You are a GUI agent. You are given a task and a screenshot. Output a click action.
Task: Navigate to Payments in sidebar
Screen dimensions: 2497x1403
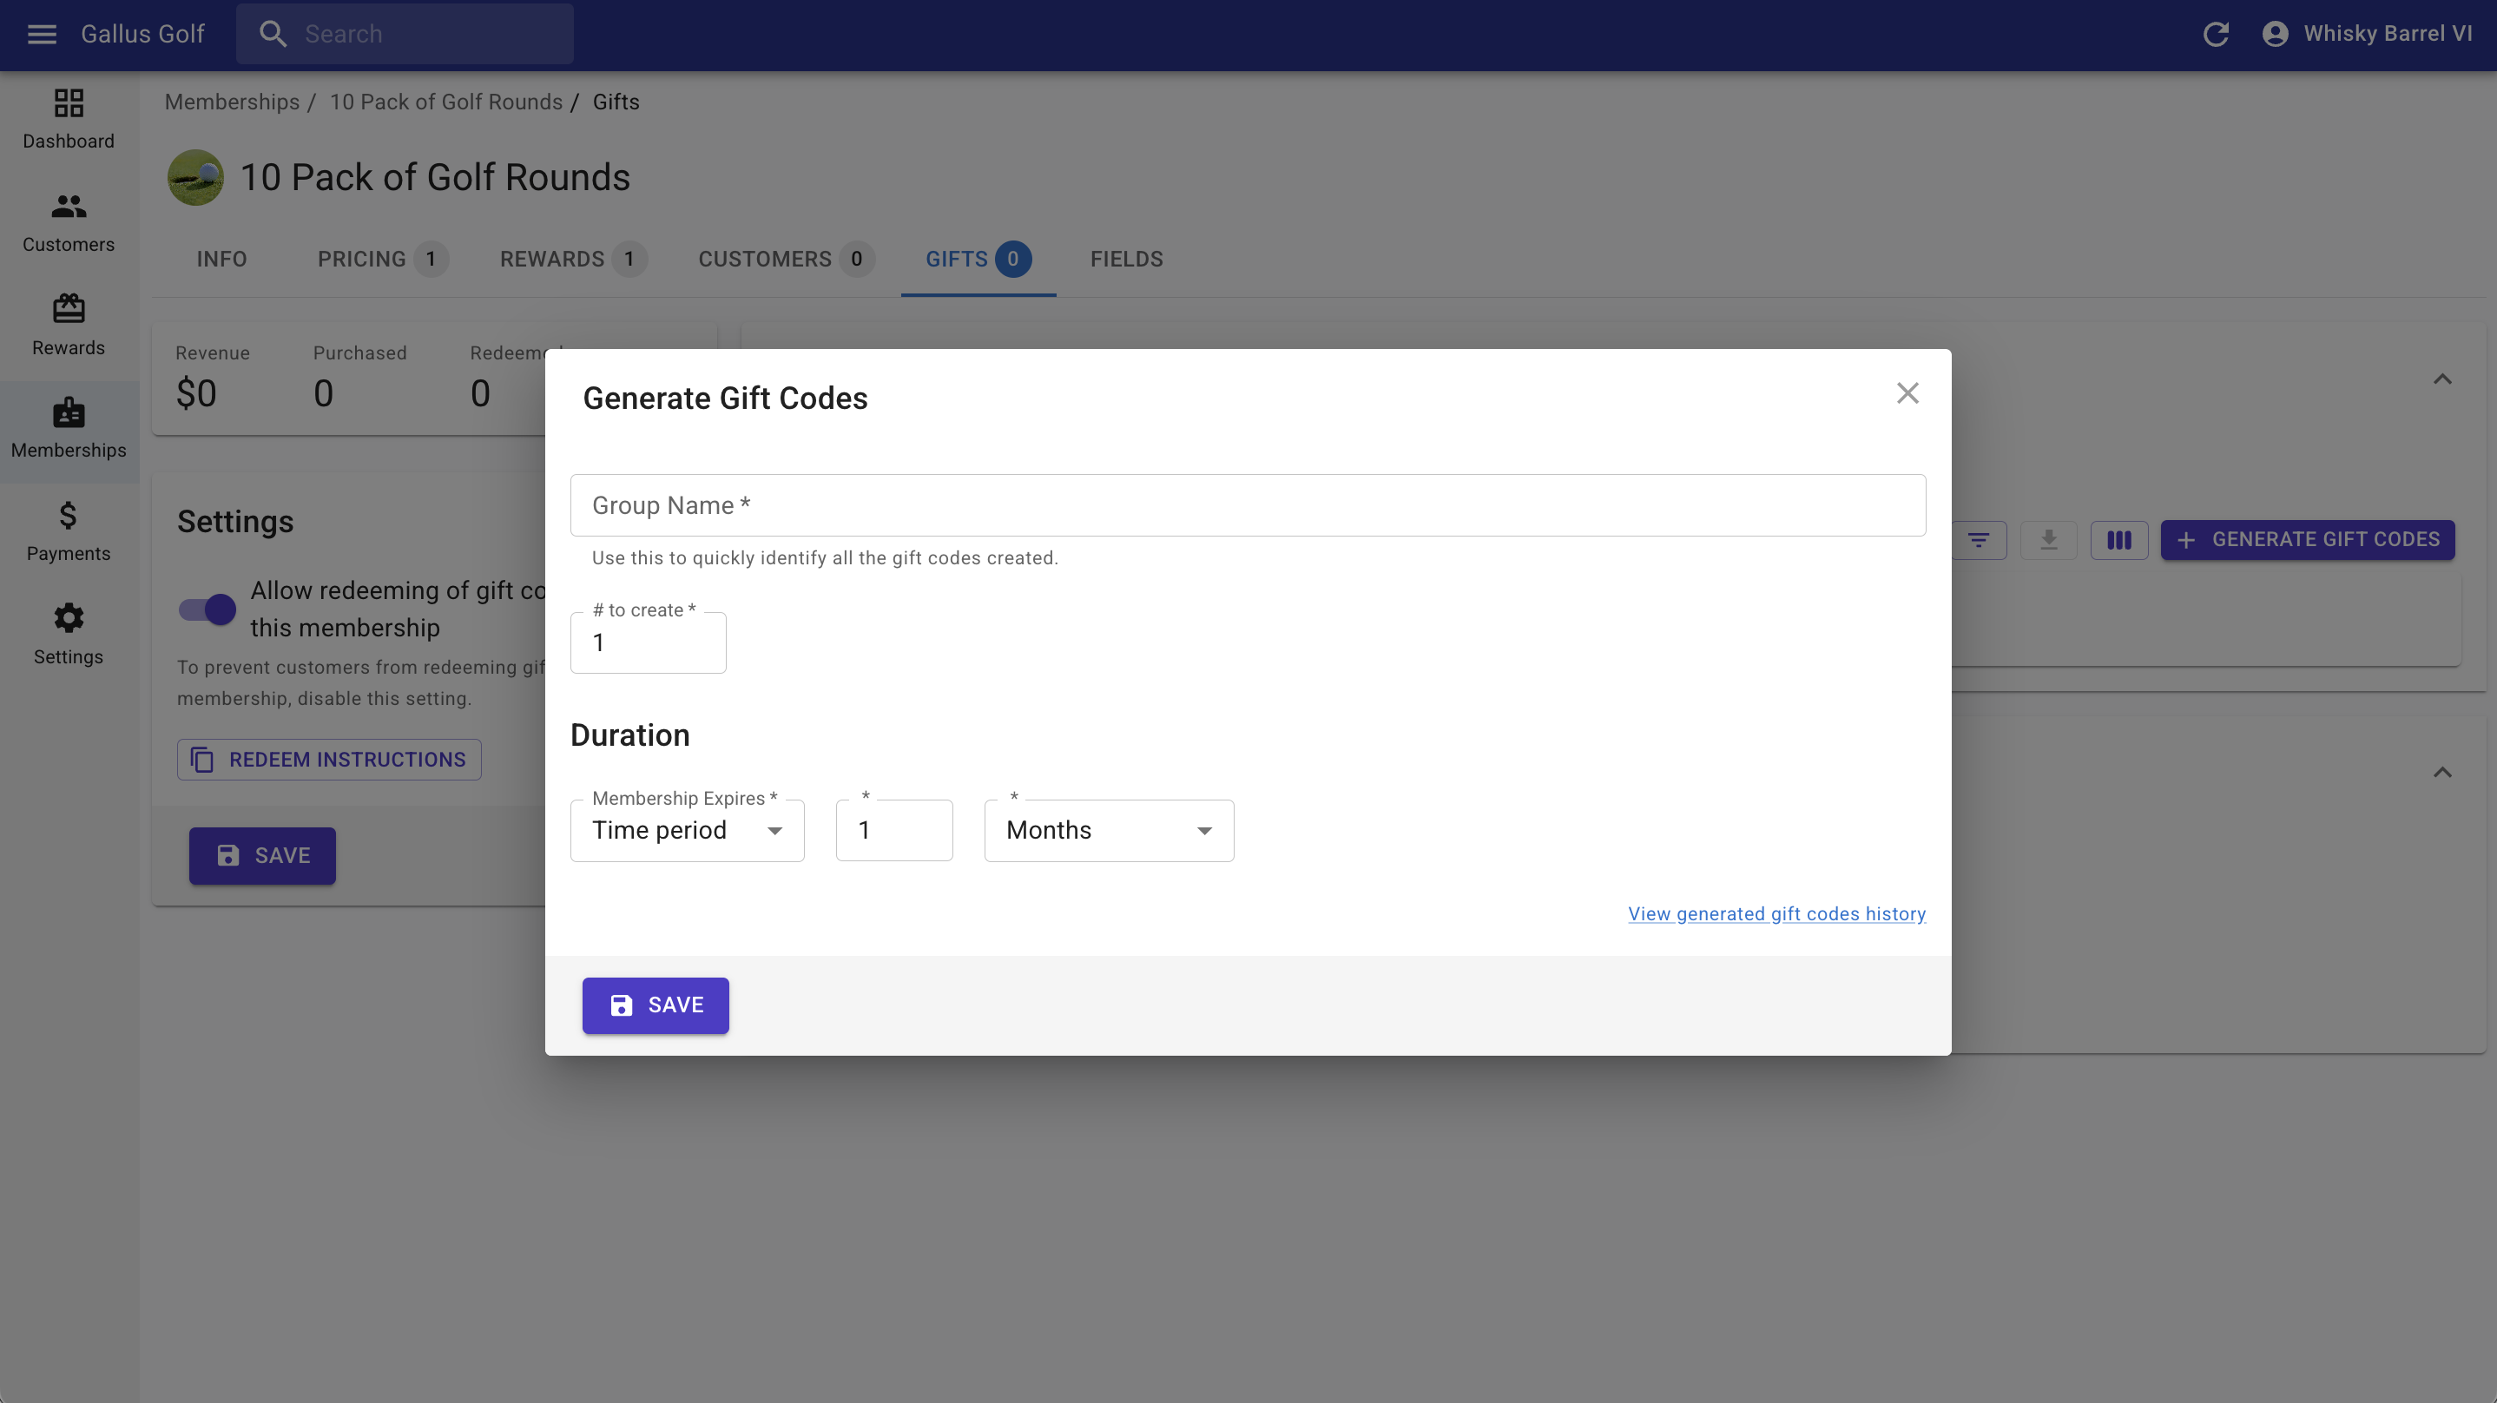pos(68,531)
